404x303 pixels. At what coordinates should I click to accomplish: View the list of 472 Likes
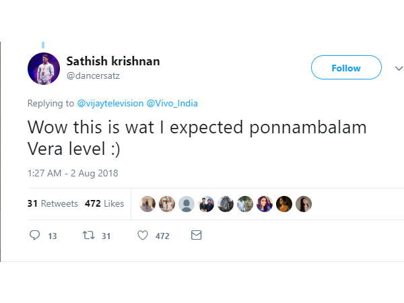[104, 203]
